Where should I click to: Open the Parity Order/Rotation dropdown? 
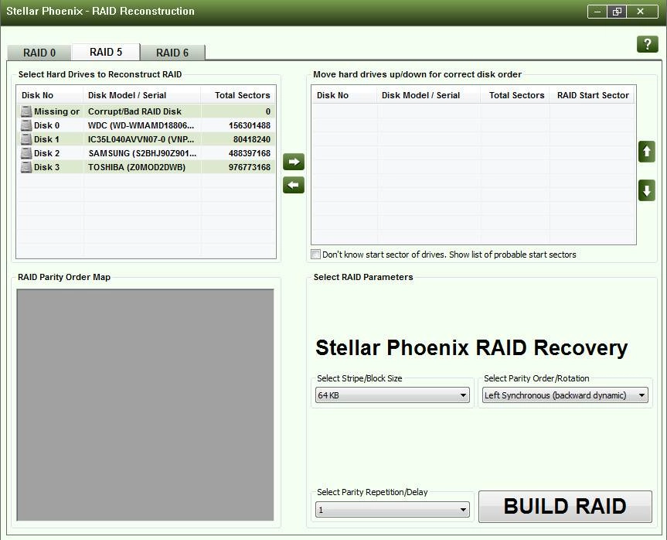pyautogui.click(x=565, y=395)
